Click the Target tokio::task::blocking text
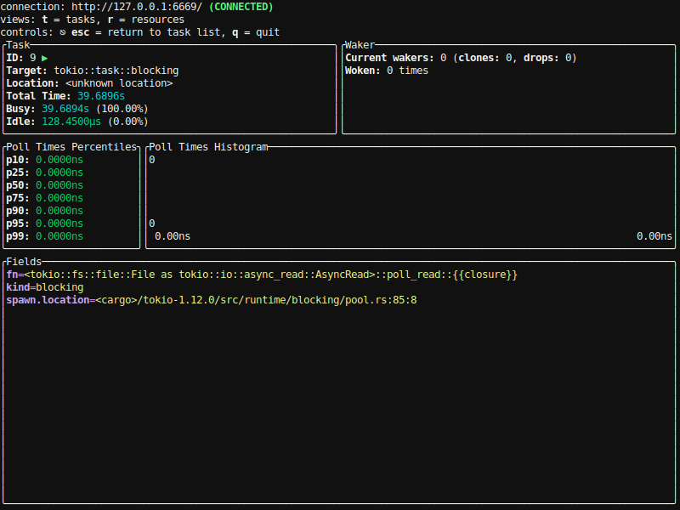The height and width of the screenshot is (510, 680). coord(116,71)
